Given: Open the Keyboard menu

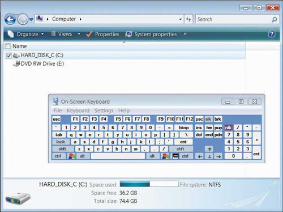Looking at the screenshot, I should point(78,111).
